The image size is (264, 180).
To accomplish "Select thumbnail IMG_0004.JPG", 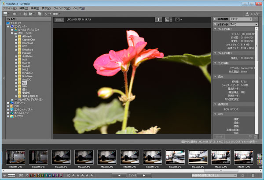I will pyautogui.click(x=84, y=157).
